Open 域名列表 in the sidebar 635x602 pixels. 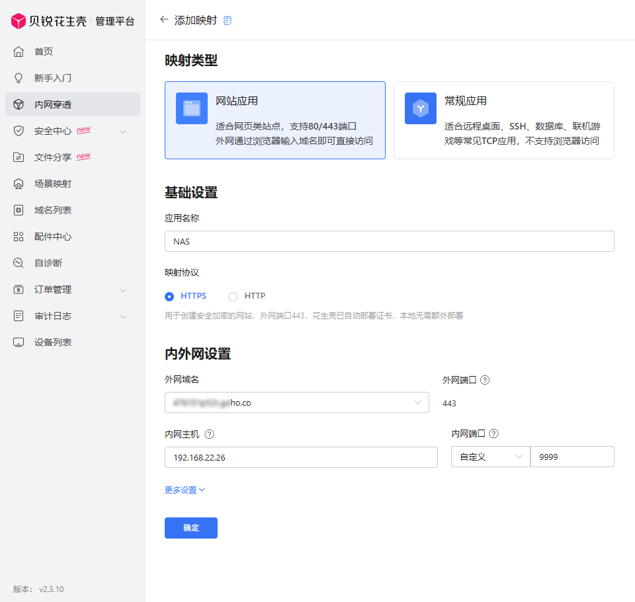tap(73, 210)
